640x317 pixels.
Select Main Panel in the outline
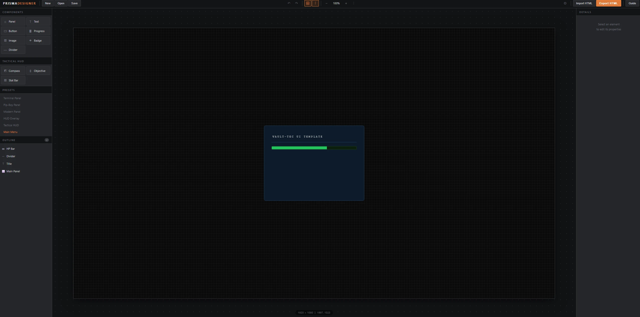point(26,171)
